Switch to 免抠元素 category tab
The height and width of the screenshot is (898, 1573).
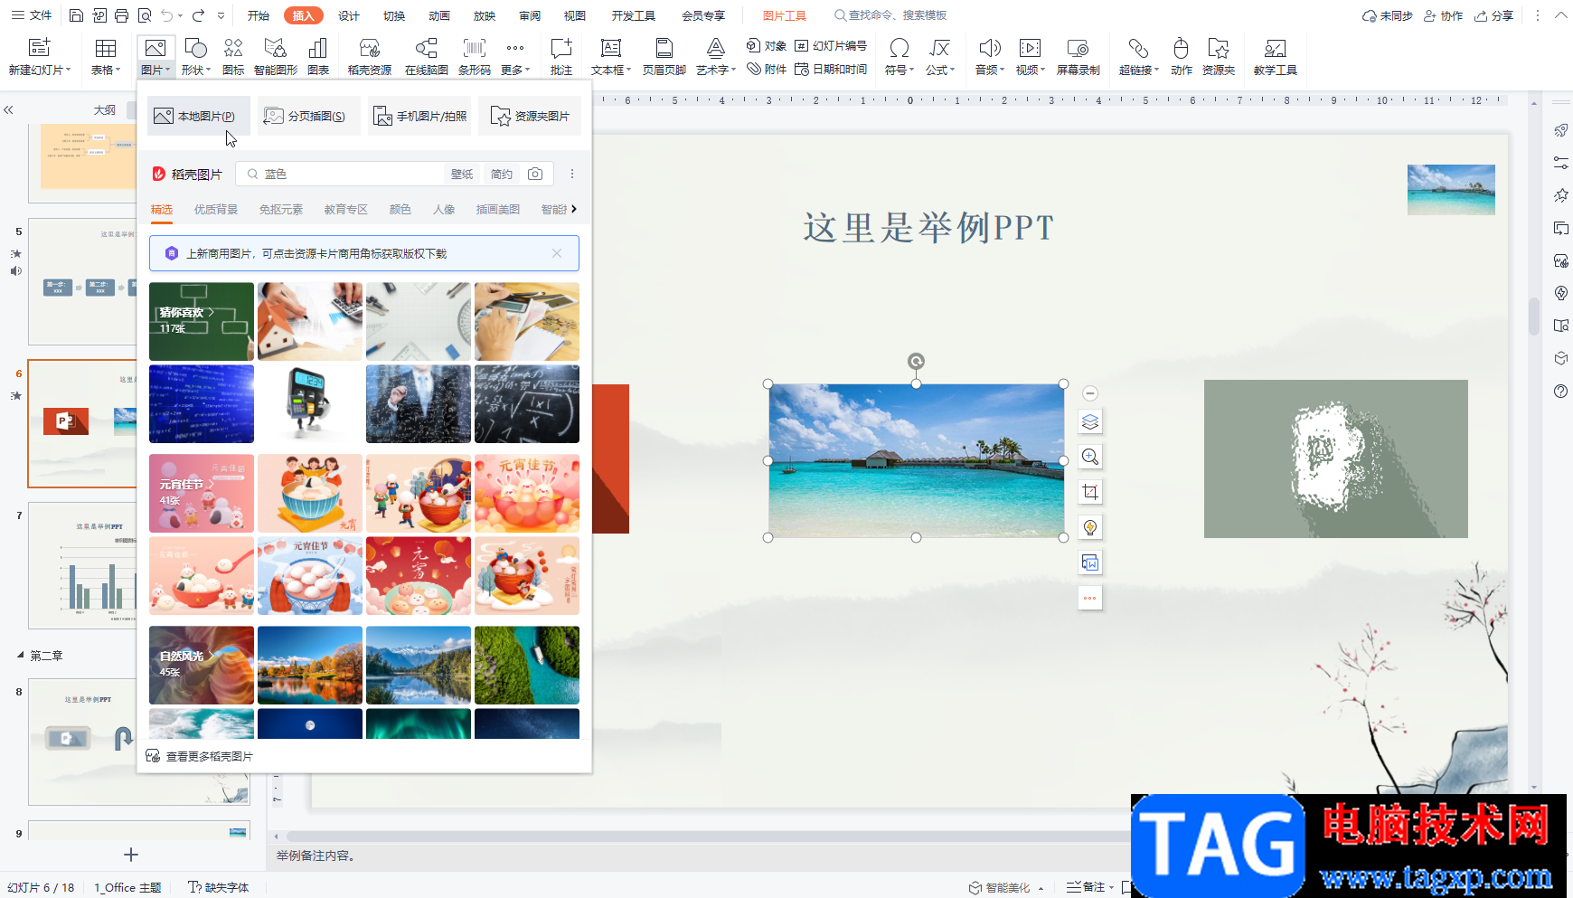281,209
